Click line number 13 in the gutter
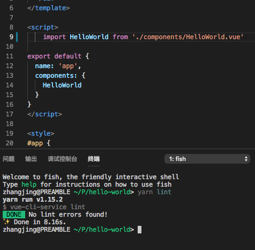Image resolution: width=255 pixels, height=250 pixels. point(10,76)
